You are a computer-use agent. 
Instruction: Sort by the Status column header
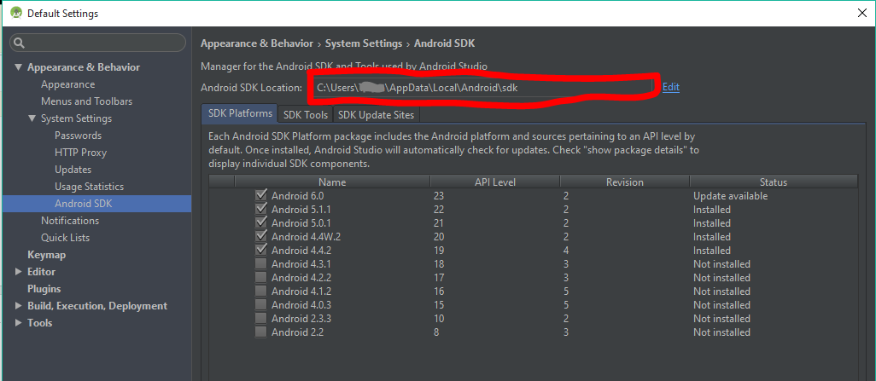click(774, 182)
